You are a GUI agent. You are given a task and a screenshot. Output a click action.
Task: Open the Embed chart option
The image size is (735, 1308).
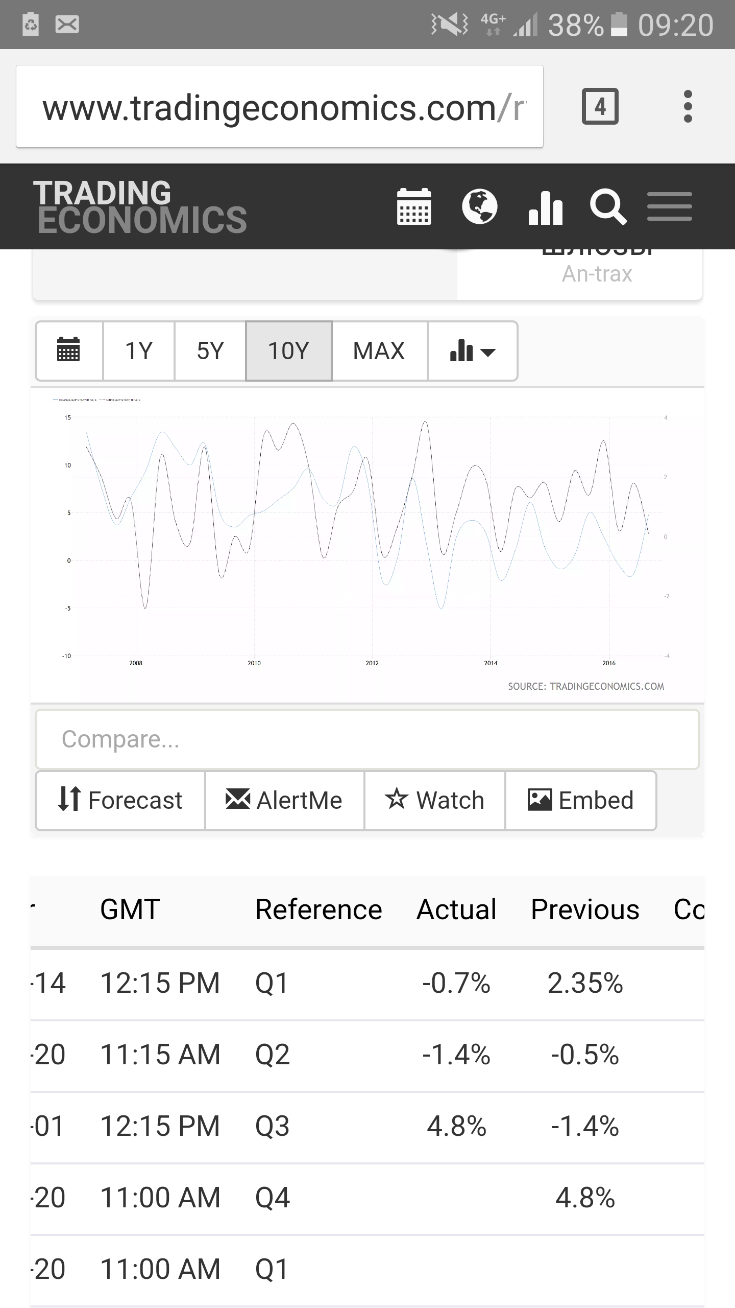click(580, 800)
